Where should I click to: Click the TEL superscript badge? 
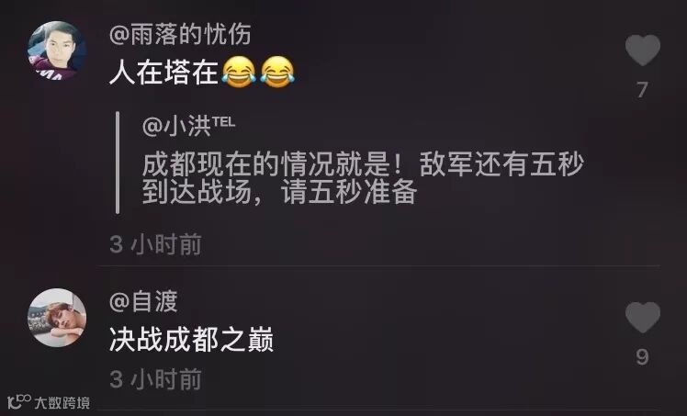[x=224, y=122]
